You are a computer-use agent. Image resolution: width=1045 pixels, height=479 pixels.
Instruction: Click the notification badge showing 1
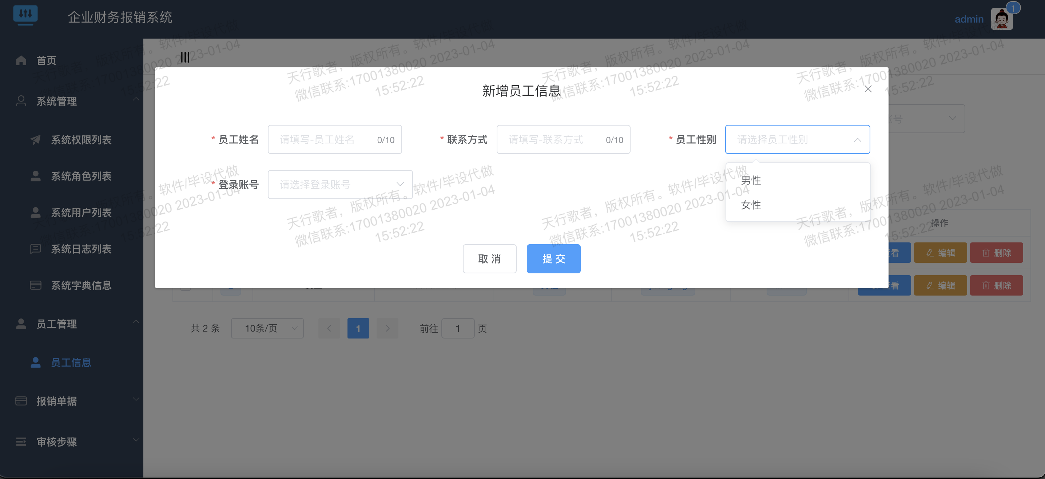(1013, 8)
